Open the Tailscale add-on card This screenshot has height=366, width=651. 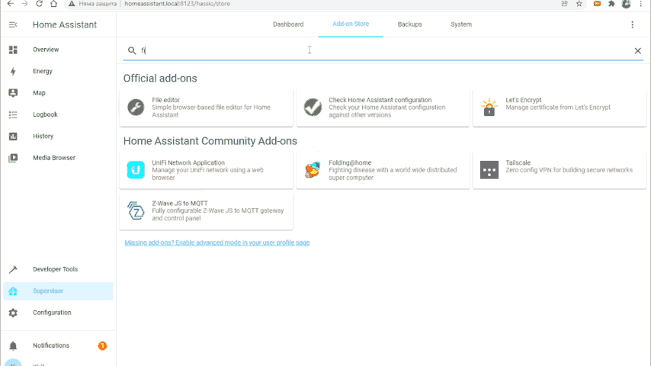click(x=560, y=170)
